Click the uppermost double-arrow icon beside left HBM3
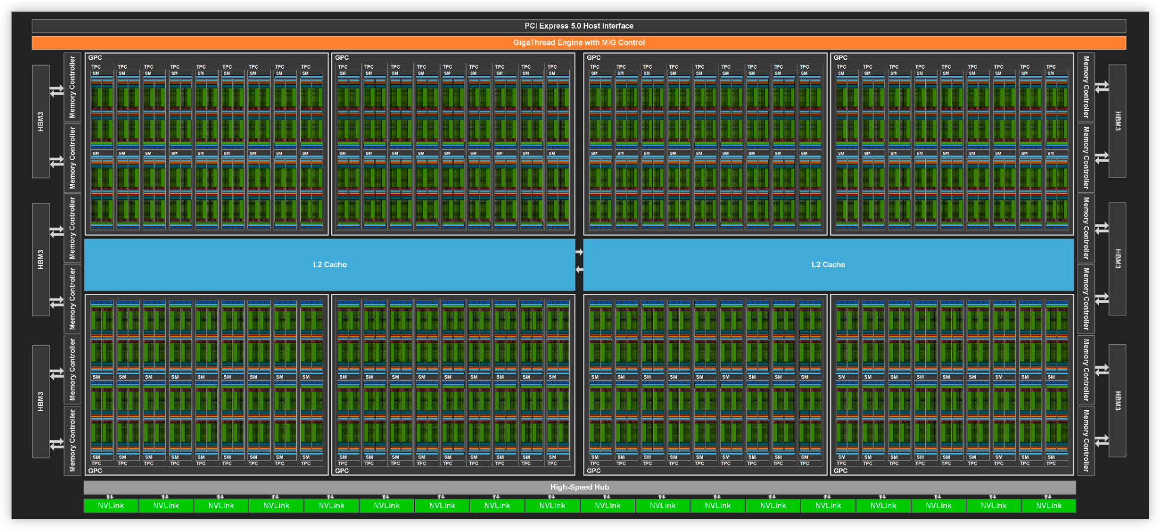 point(57,91)
